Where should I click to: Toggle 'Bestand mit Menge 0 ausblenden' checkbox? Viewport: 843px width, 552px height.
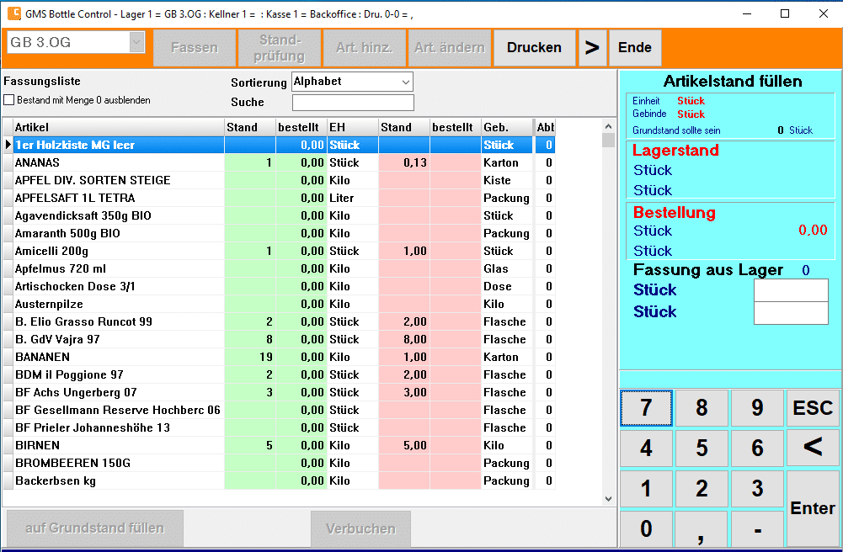point(9,100)
